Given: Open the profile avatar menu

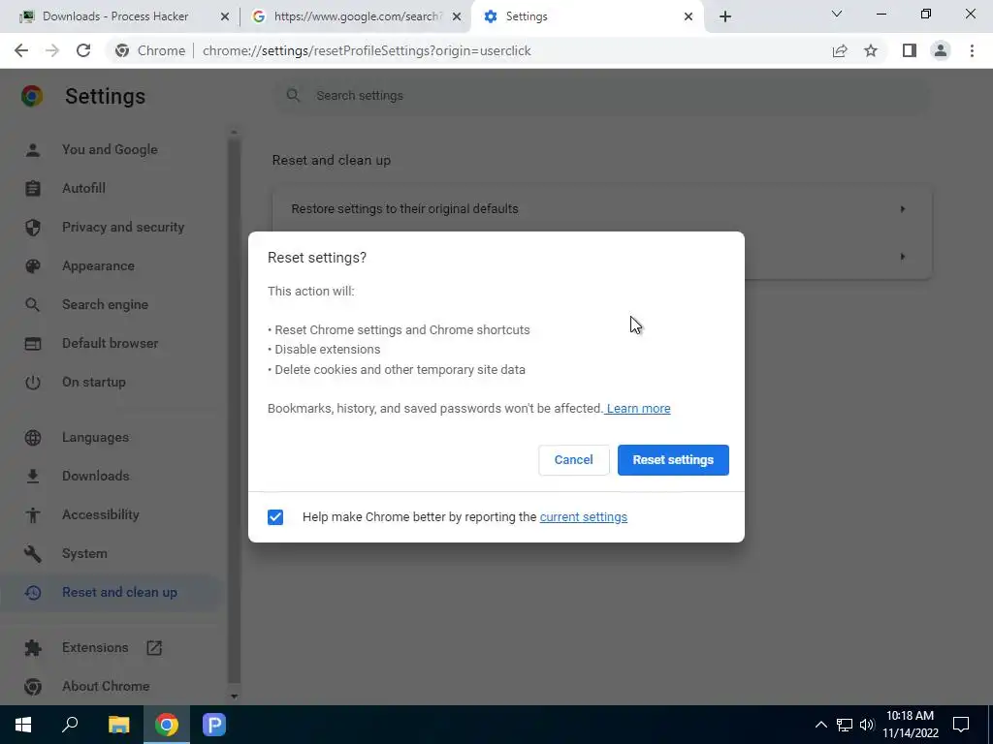Looking at the screenshot, I should pyautogui.click(x=941, y=50).
